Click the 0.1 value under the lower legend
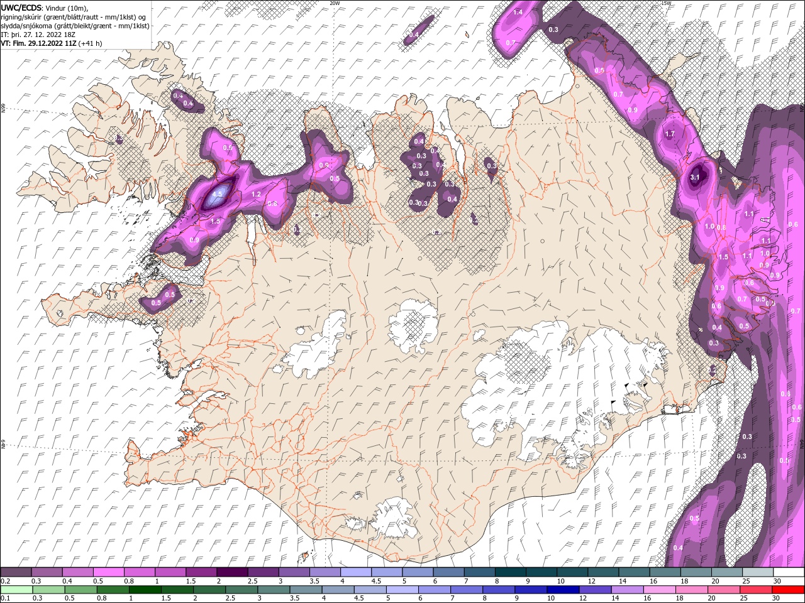805x603 pixels. point(5,598)
